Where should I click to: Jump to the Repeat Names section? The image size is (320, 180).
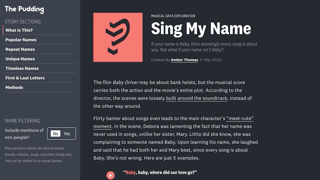pyautogui.click(x=39, y=49)
